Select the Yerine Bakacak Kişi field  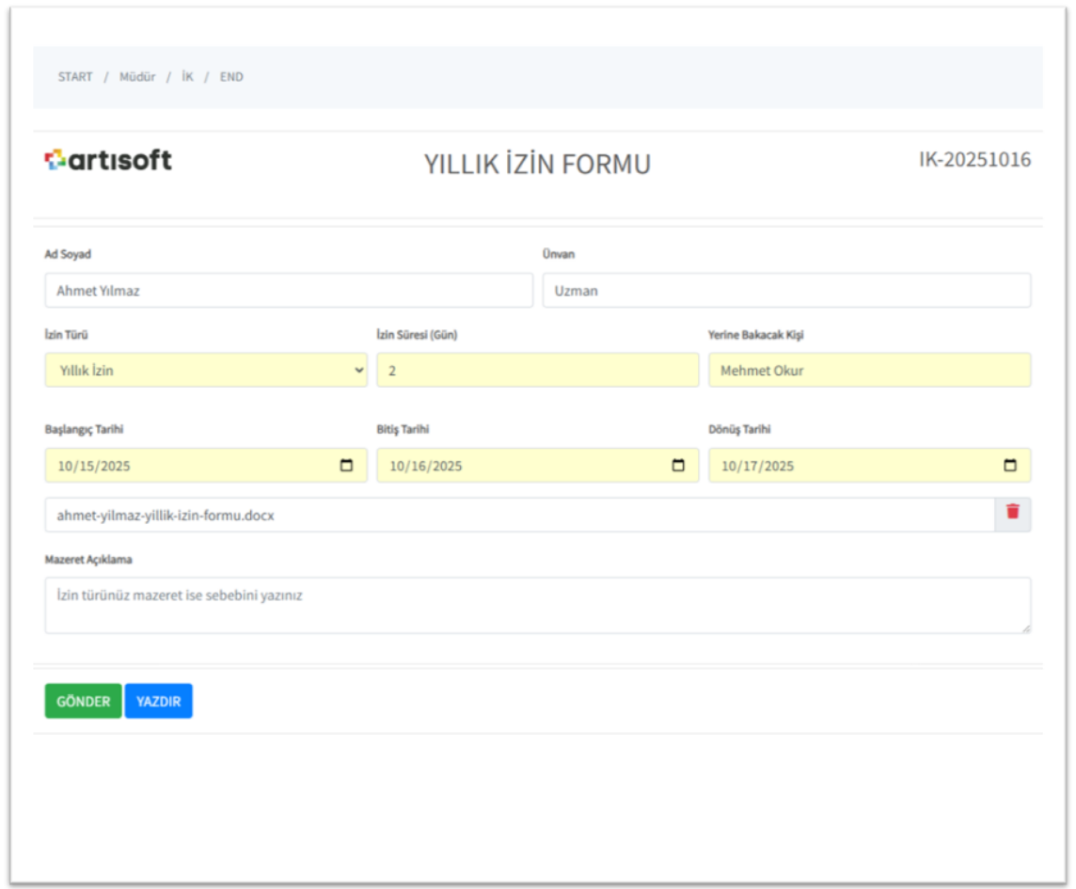(x=869, y=371)
